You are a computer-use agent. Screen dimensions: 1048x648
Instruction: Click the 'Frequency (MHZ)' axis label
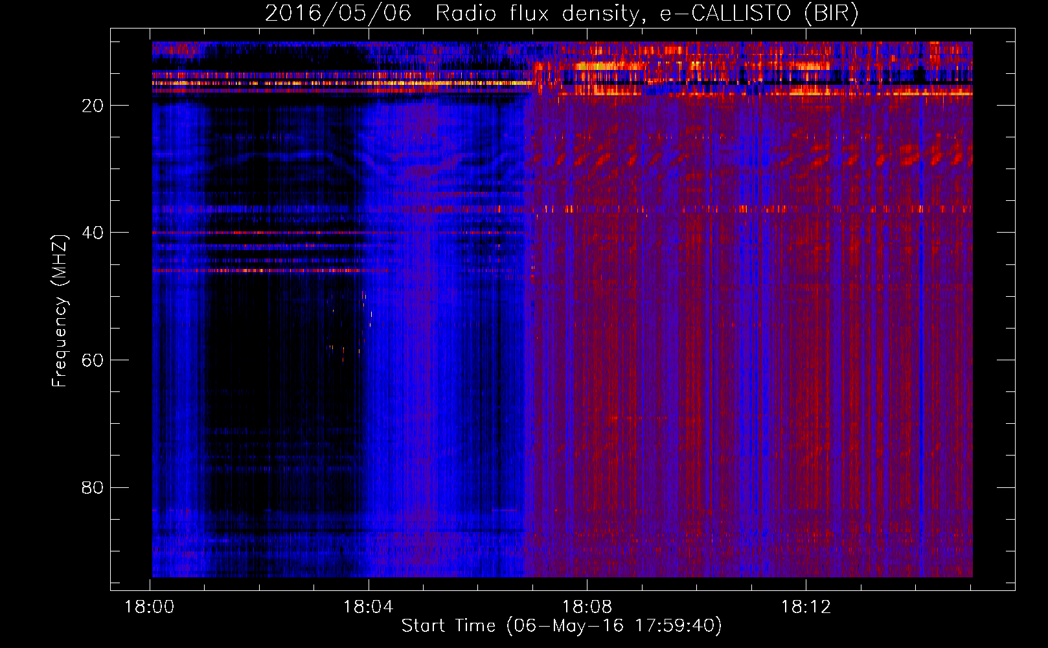click(x=60, y=311)
